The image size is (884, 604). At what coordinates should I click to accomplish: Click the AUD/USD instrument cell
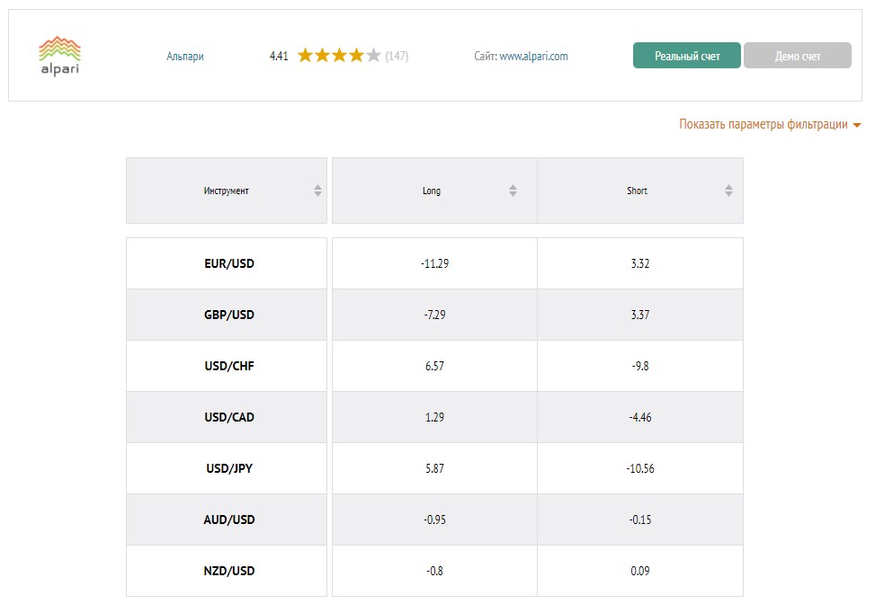229,520
